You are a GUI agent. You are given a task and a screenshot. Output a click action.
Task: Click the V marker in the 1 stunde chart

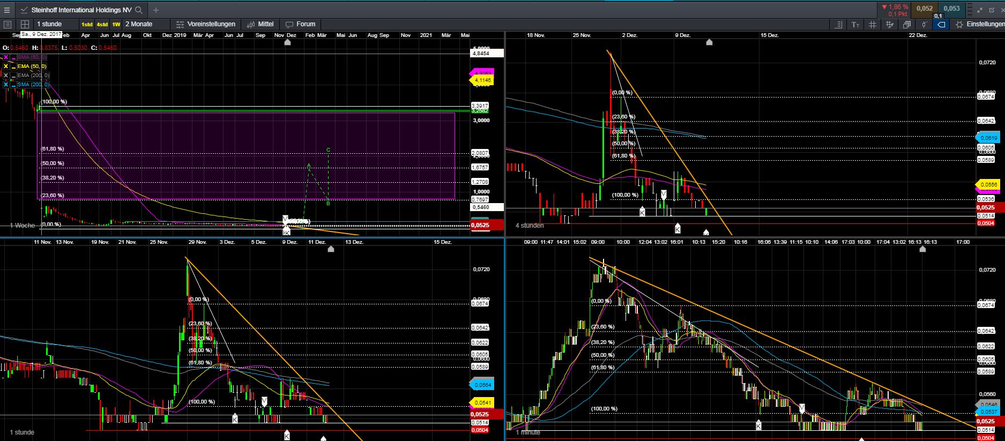[x=264, y=401]
